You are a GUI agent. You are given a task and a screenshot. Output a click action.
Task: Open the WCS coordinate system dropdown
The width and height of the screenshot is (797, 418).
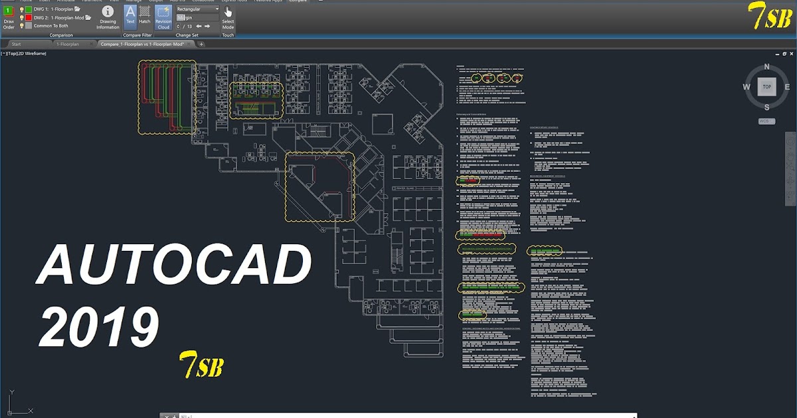tap(766, 121)
